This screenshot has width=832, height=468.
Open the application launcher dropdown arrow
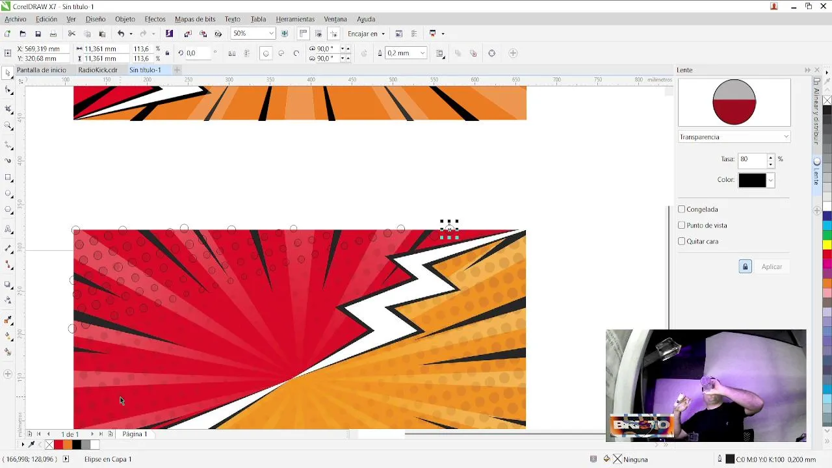(443, 34)
